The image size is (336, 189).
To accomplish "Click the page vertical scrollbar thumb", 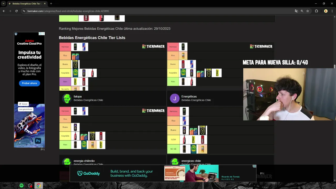I will click(x=334, y=66).
